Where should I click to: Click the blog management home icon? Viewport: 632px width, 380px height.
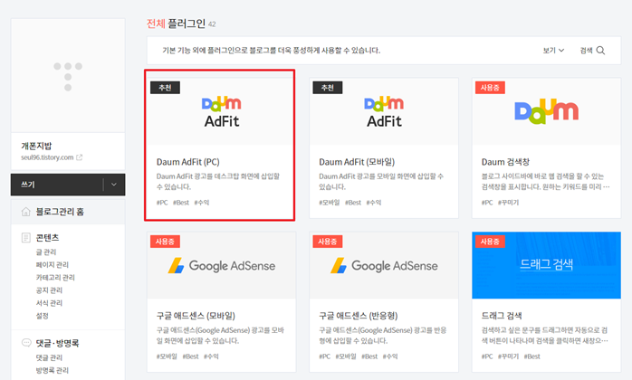[x=25, y=212]
